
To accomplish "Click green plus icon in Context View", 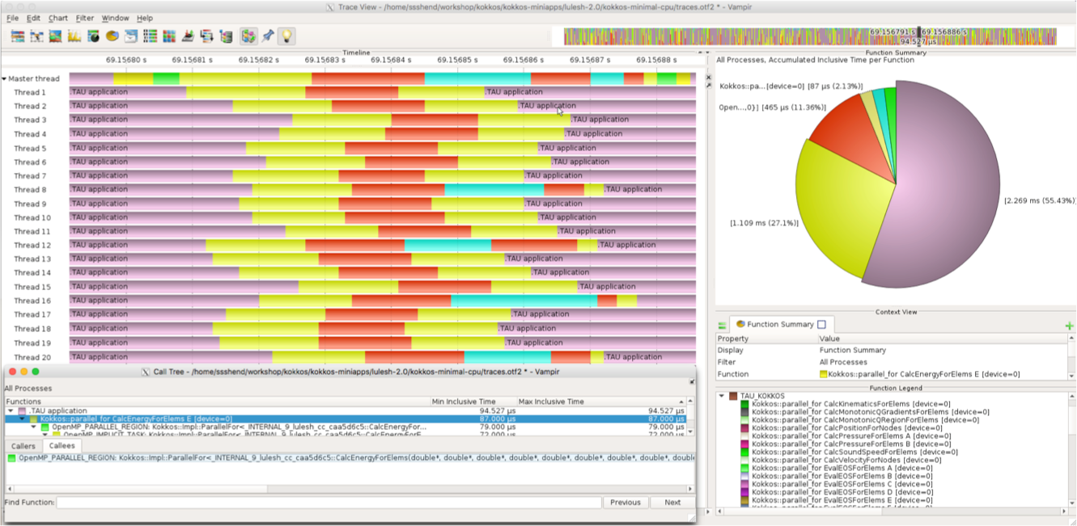I will [1069, 326].
